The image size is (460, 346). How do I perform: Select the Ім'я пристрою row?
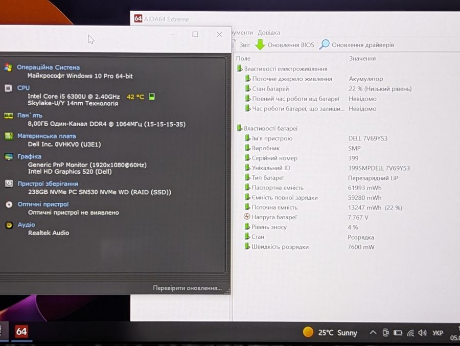(x=316, y=138)
